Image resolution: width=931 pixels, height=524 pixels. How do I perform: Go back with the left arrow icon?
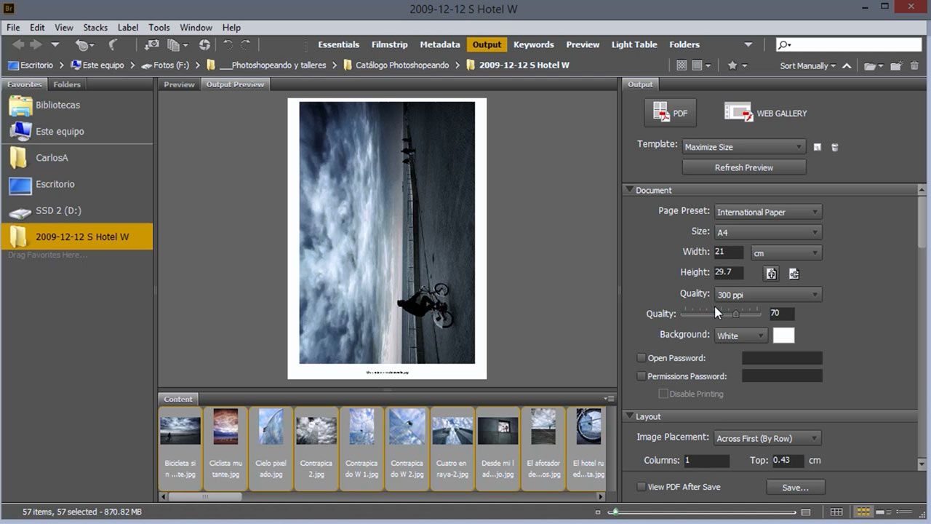click(18, 45)
